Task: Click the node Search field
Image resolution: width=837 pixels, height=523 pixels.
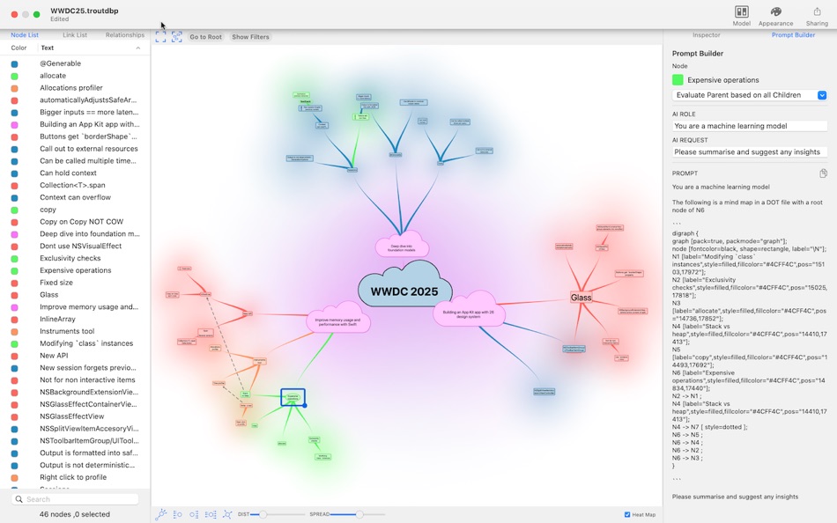Action: click(75, 499)
